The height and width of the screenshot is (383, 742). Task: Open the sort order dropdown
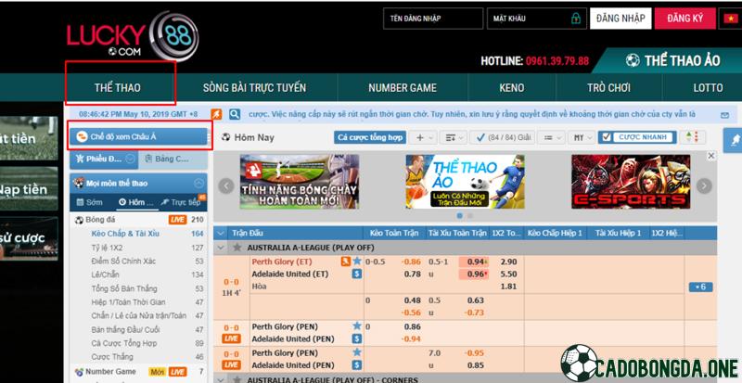454,138
